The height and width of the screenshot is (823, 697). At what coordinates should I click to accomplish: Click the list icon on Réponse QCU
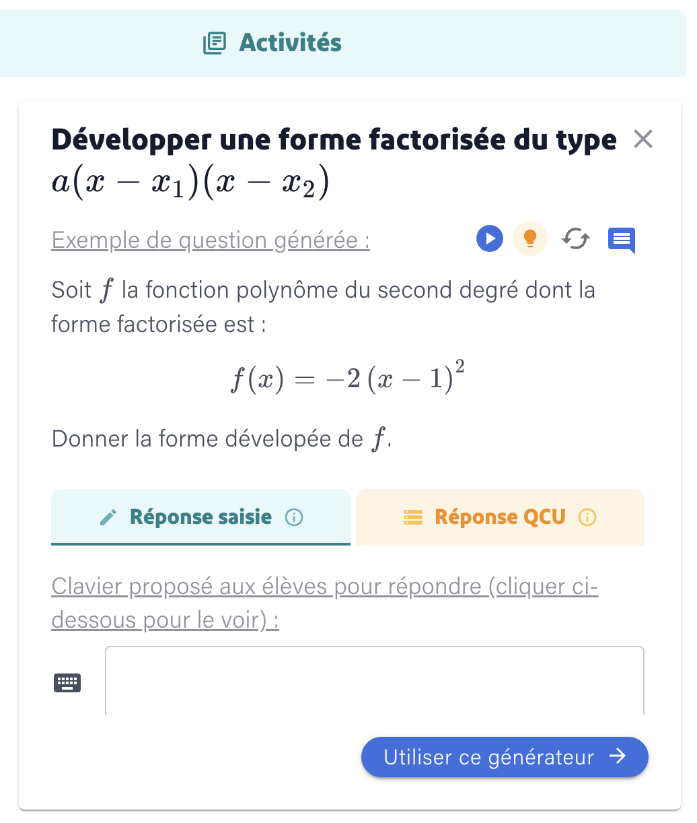point(413,517)
